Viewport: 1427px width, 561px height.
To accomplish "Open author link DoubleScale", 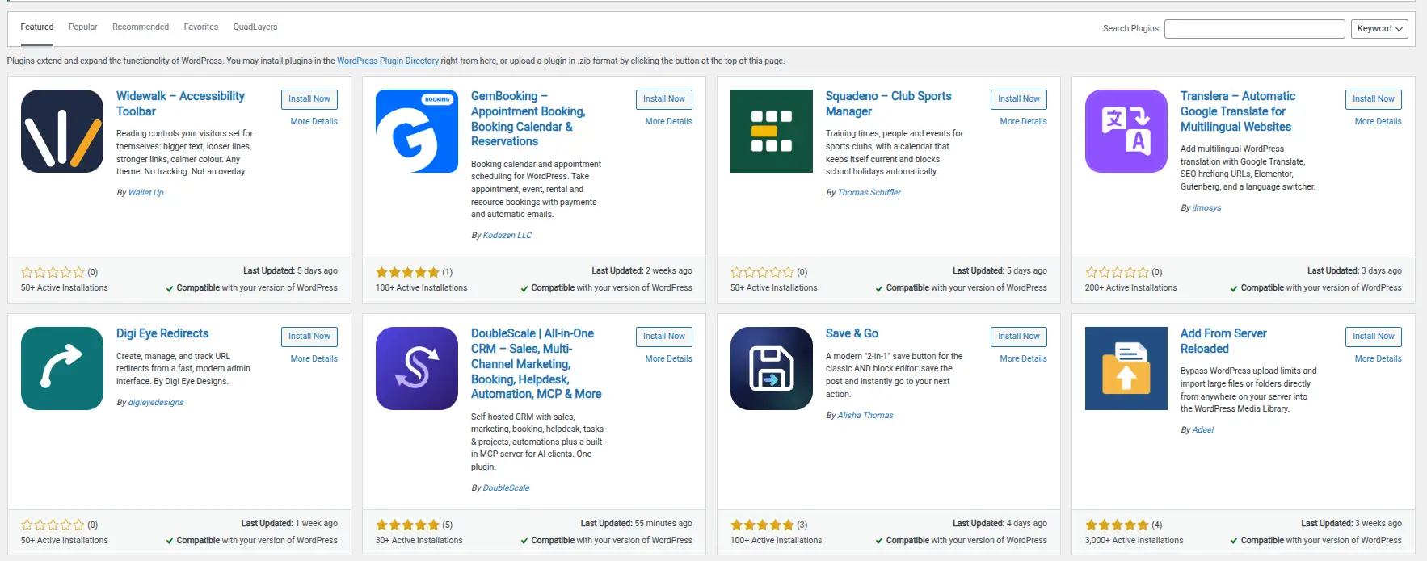I will (507, 488).
